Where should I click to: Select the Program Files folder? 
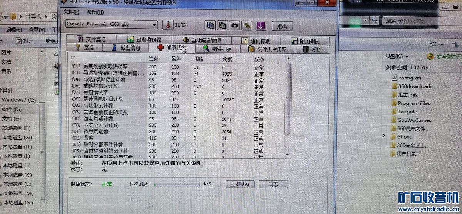coord(410,103)
